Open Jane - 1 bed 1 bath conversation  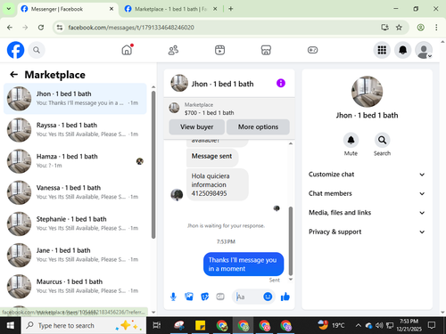(75, 255)
